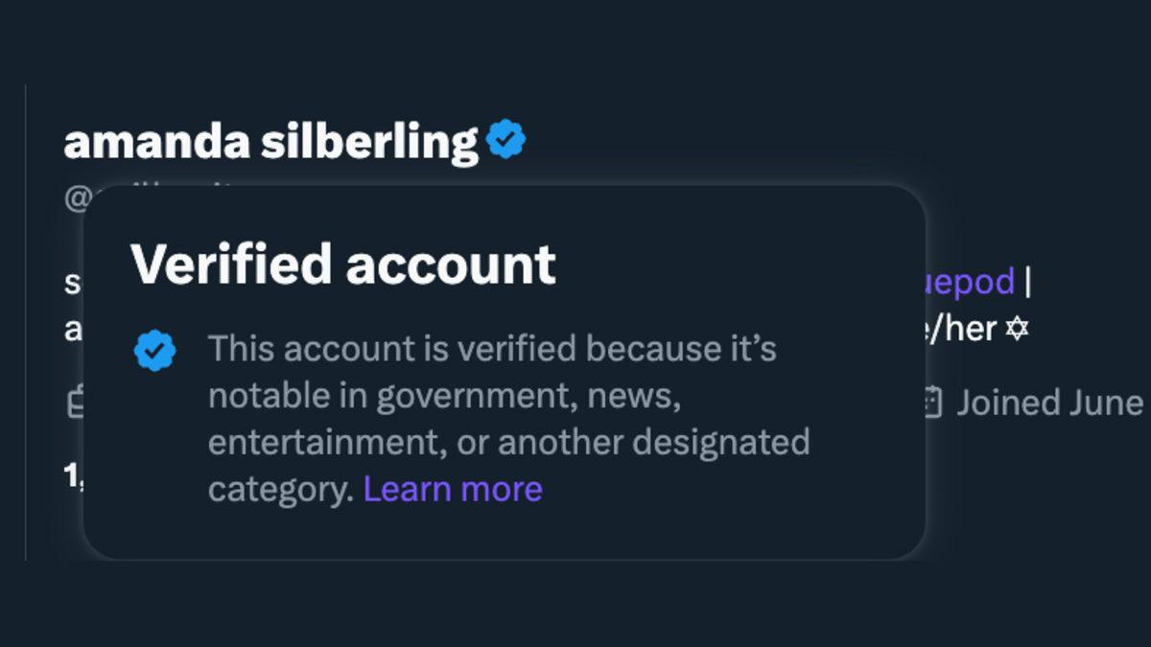Click the "/her" pronoun text in the bio
1151x647 pixels.
961,330
